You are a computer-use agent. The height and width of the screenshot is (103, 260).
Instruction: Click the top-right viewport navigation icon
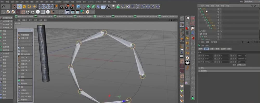(176, 20)
